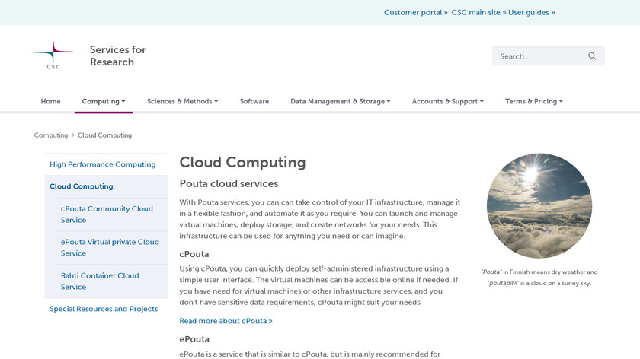Click the CSC logo
This screenshot has height=359, width=640.
click(53, 56)
